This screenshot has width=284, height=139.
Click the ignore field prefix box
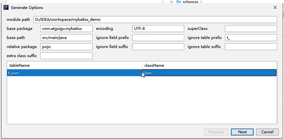pyautogui.click(x=158, y=38)
